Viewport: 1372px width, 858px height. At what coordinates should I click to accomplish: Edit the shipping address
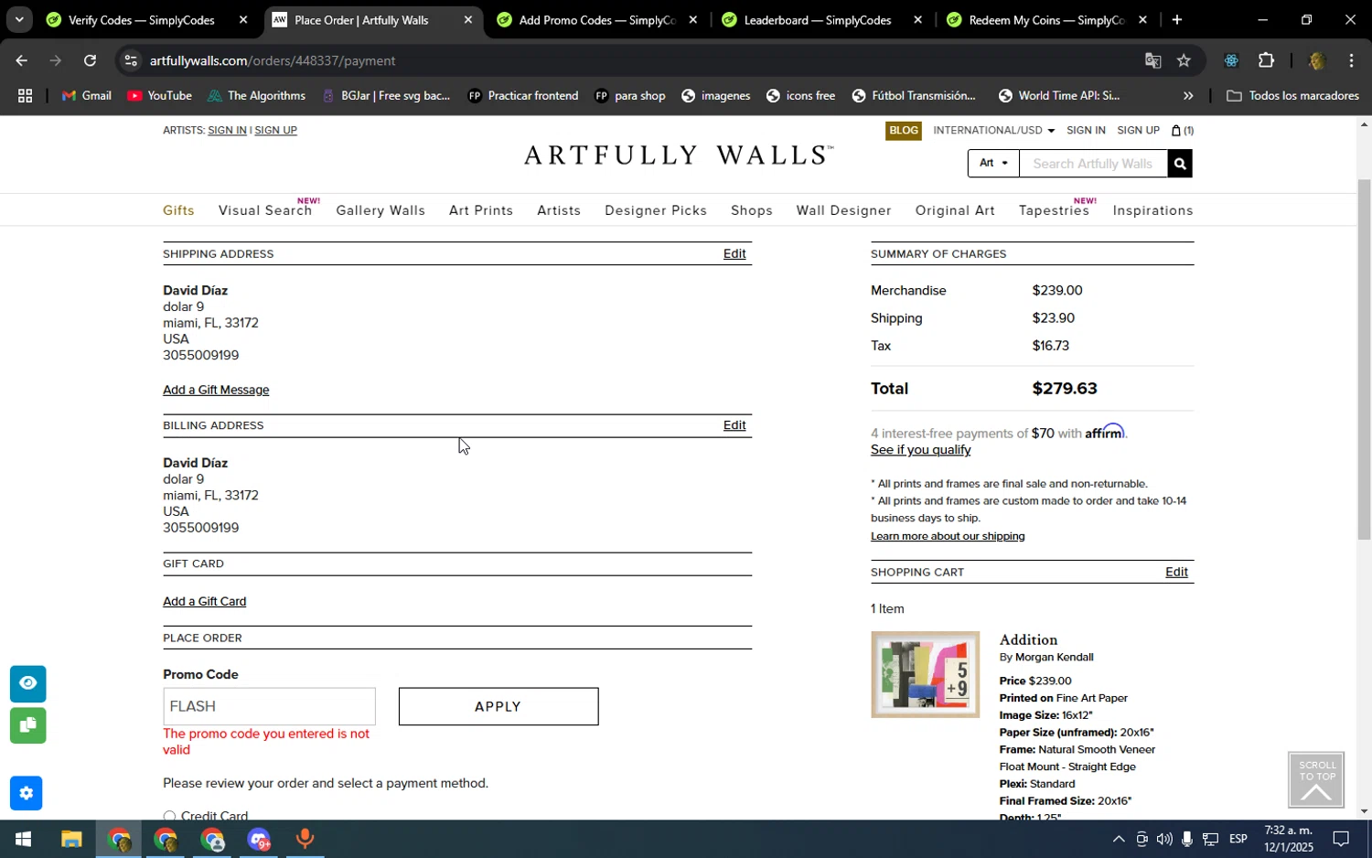click(x=734, y=254)
